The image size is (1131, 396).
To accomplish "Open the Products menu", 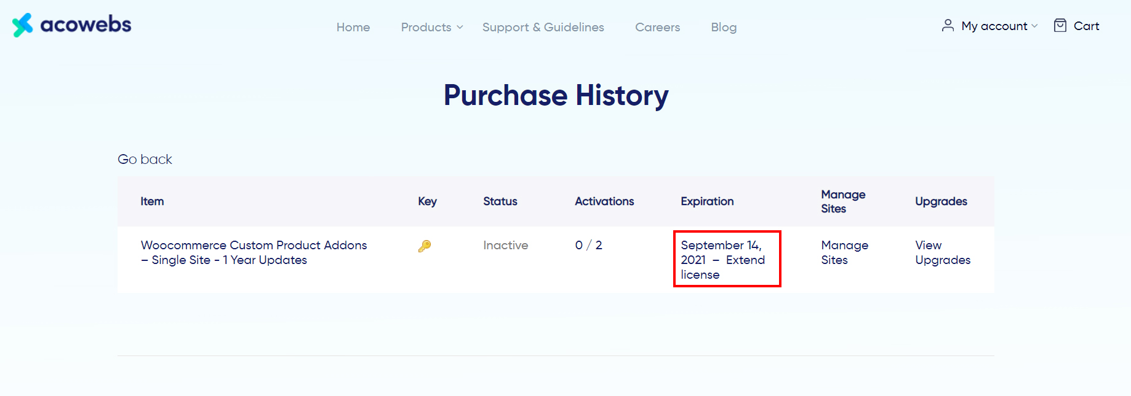I will pyautogui.click(x=426, y=27).
